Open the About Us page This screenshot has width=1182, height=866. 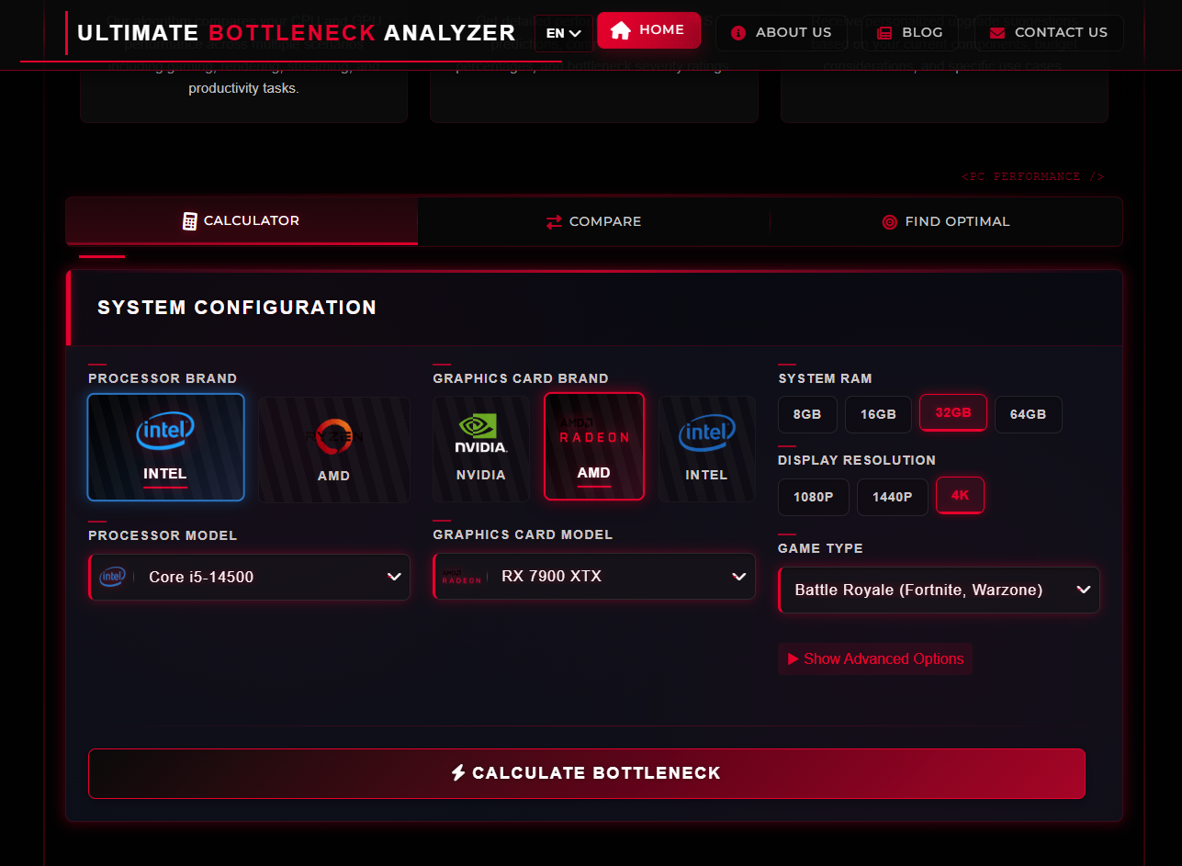click(782, 33)
